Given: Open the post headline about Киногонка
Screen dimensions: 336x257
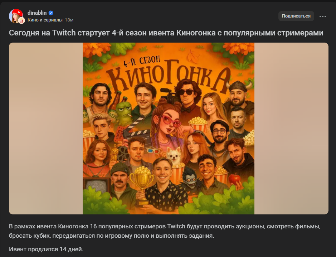Looking at the screenshot, I should [166, 33].
